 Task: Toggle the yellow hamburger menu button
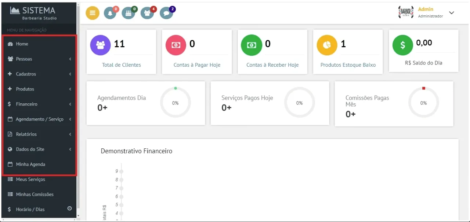pos(93,13)
